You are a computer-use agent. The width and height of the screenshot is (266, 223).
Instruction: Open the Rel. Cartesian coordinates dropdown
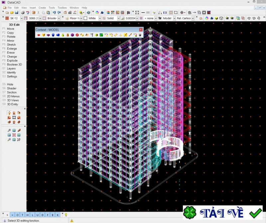click(193, 18)
